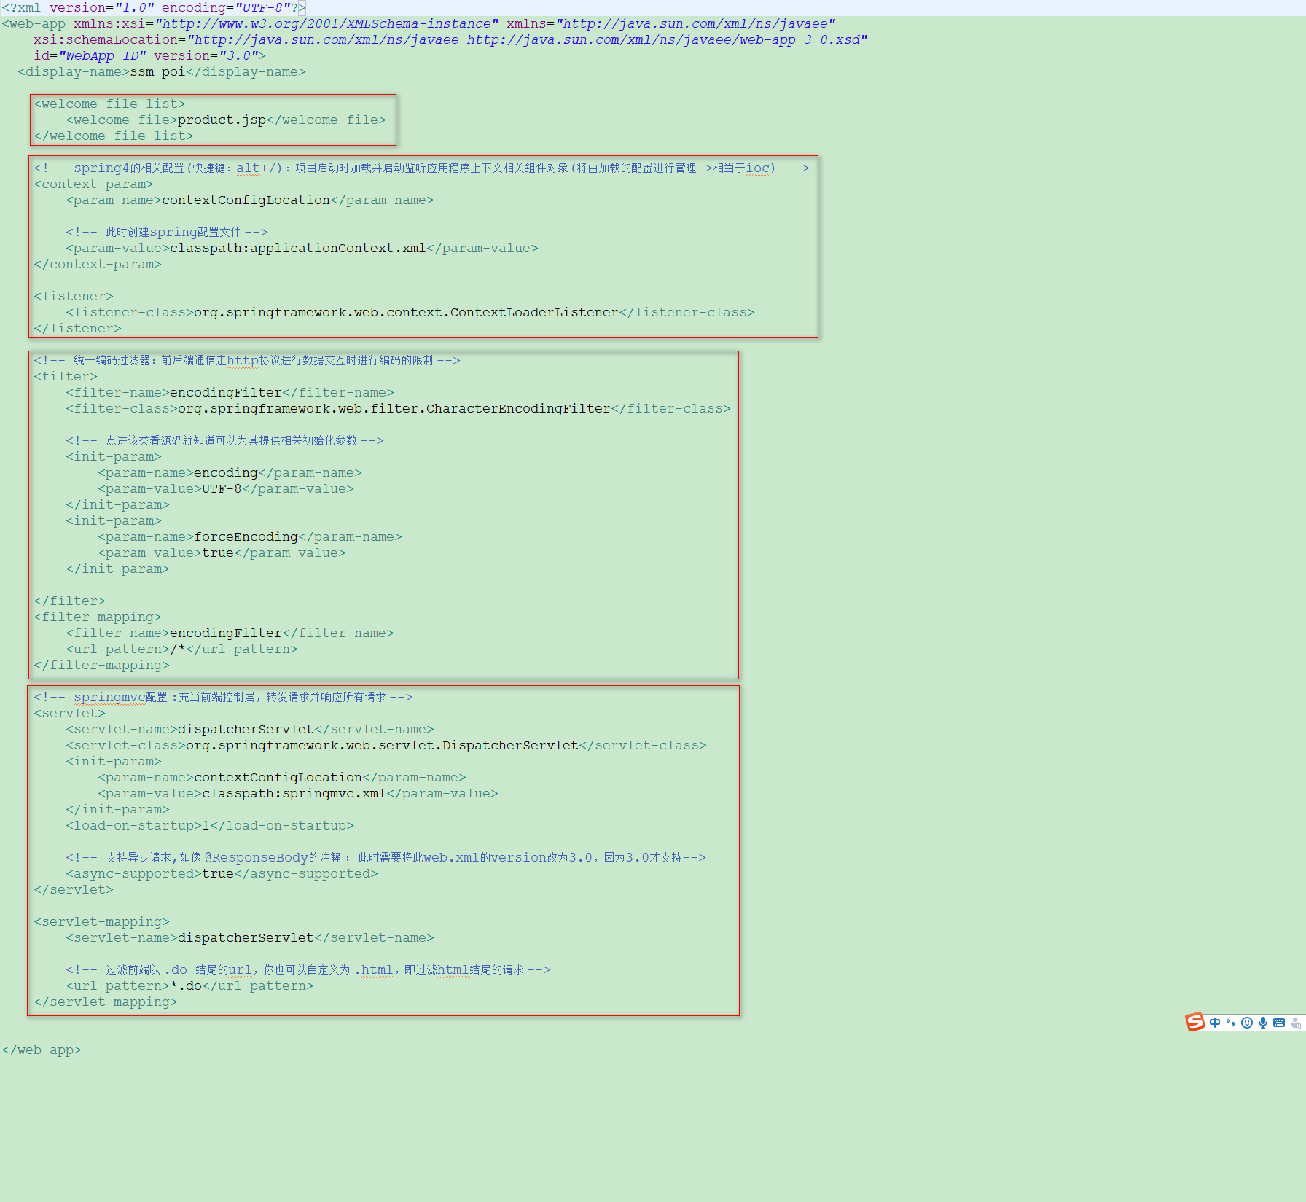Screen dimensions: 1306x1202
Task: Click the opening welcome-file-list tag
Action: [x=109, y=104]
